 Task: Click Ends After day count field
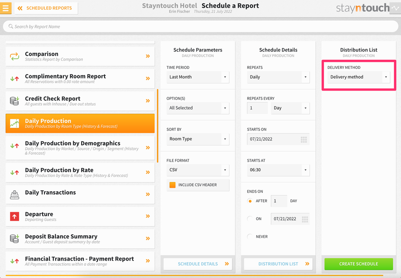(x=279, y=201)
